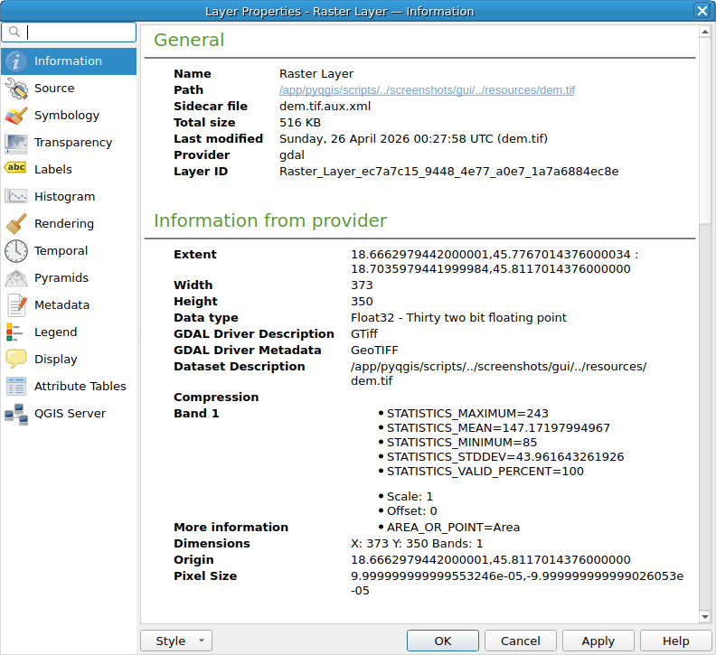Click the 'gdal' provider value
This screenshot has height=655, width=716.
292,155
